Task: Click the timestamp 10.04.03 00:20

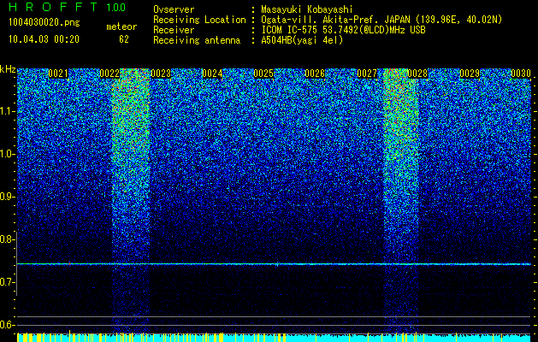Action: pos(44,39)
